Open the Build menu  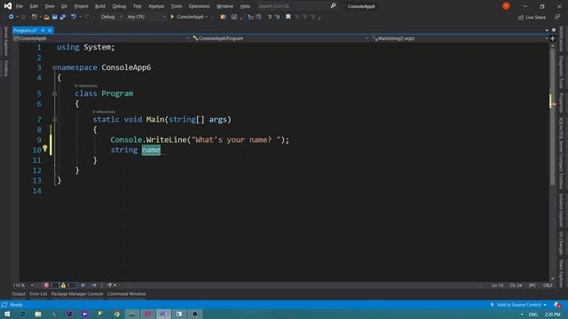click(x=100, y=6)
